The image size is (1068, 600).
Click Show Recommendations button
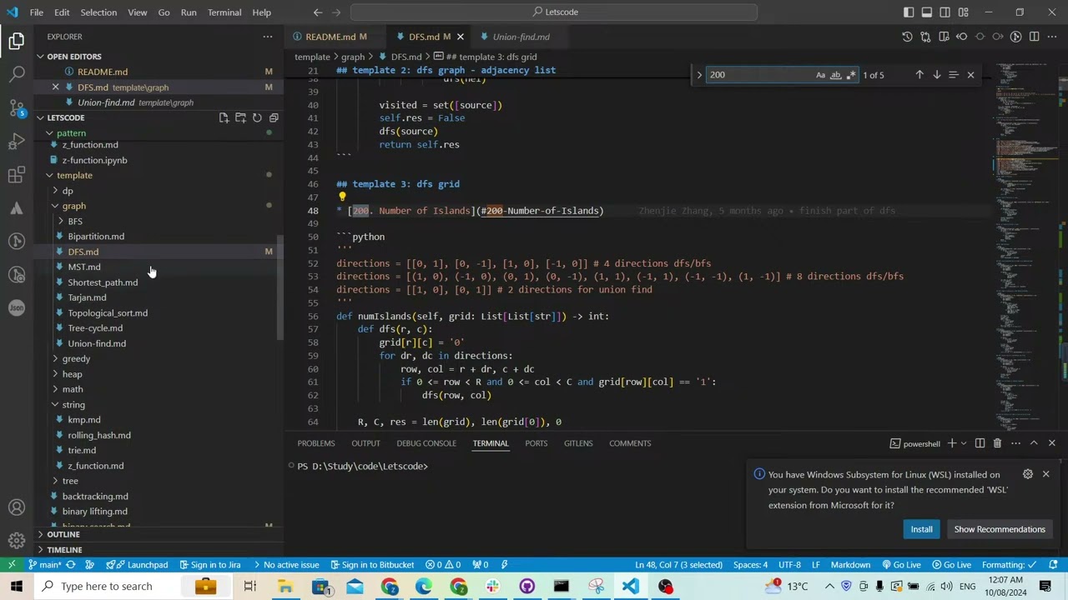(x=1000, y=529)
